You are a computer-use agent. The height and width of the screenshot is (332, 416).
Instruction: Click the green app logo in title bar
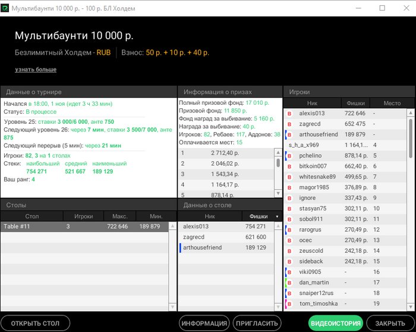[x=5, y=8]
